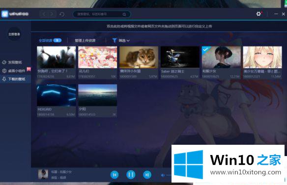The image size is (287, 185).
Task: Select the 和服少女 wallpaper thumbnail
Action: 221,57
